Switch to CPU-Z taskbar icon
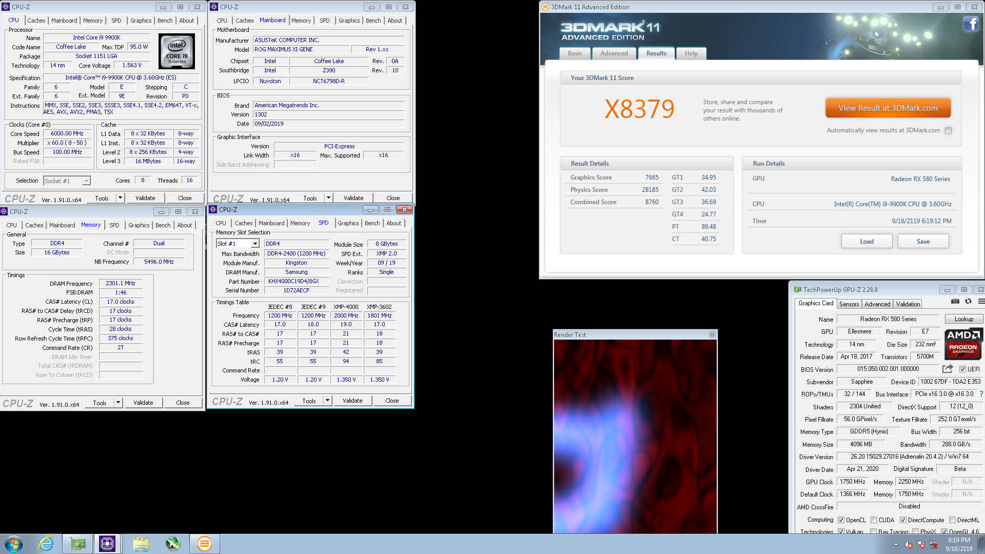Screen dimensions: 985x554 coord(107,544)
